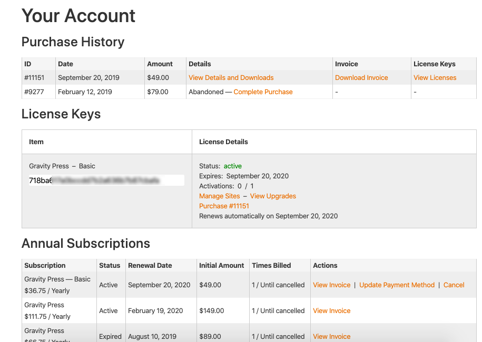Click purchase ID #9277 cell
Screen dimensions: 482x342
point(34,92)
